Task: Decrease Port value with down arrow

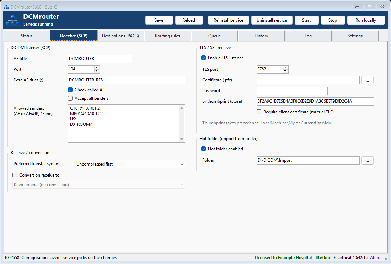Action: click(x=96, y=71)
